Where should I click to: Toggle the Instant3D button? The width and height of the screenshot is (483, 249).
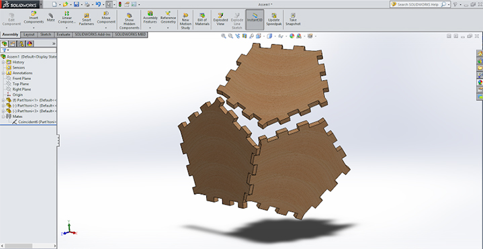pos(255,19)
